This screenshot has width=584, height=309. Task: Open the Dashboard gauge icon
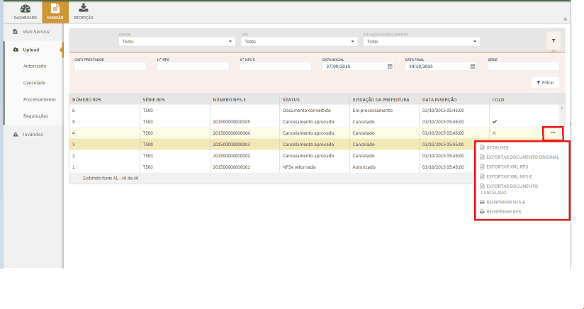(x=25, y=9)
